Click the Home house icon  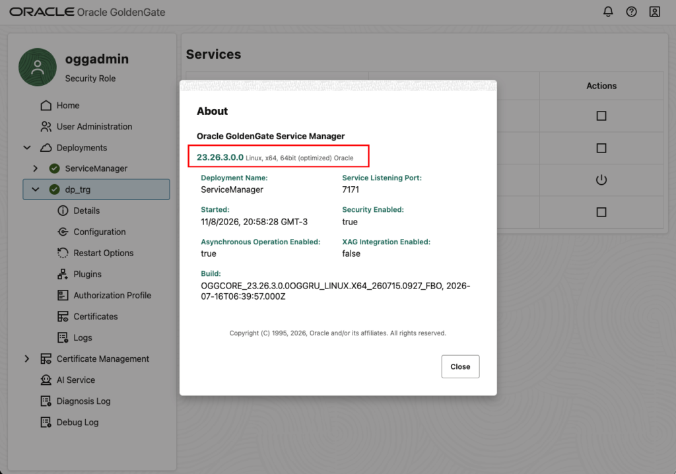(x=46, y=105)
